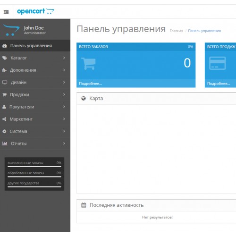Click credit card icon in Всего продаж tile
This screenshot has height=236, width=236.
point(217,63)
